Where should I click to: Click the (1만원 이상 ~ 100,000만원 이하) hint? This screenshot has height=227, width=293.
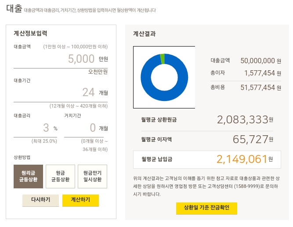click(75, 47)
